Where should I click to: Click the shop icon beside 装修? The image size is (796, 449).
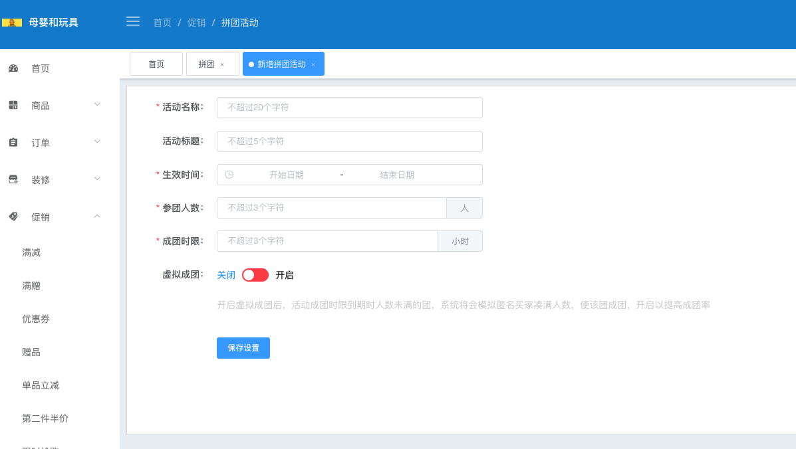(x=14, y=179)
